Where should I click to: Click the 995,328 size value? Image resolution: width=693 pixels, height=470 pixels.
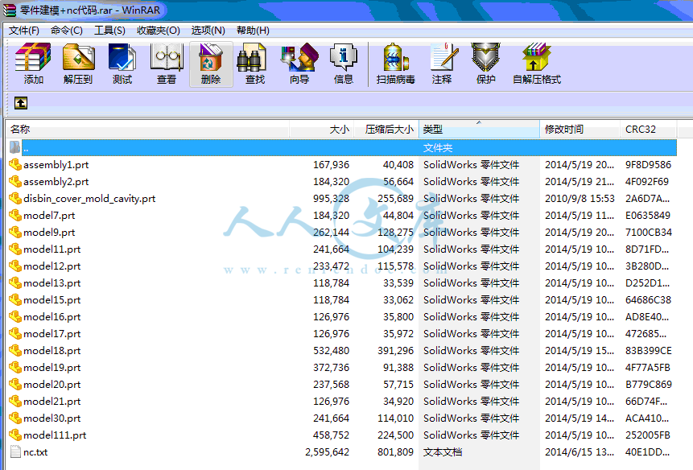coord(331,199)
